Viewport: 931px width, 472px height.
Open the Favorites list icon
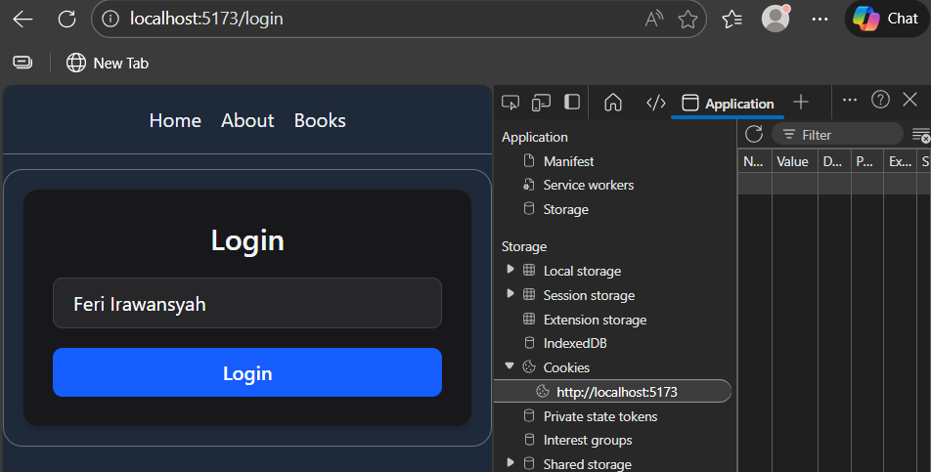click(731, 19)
